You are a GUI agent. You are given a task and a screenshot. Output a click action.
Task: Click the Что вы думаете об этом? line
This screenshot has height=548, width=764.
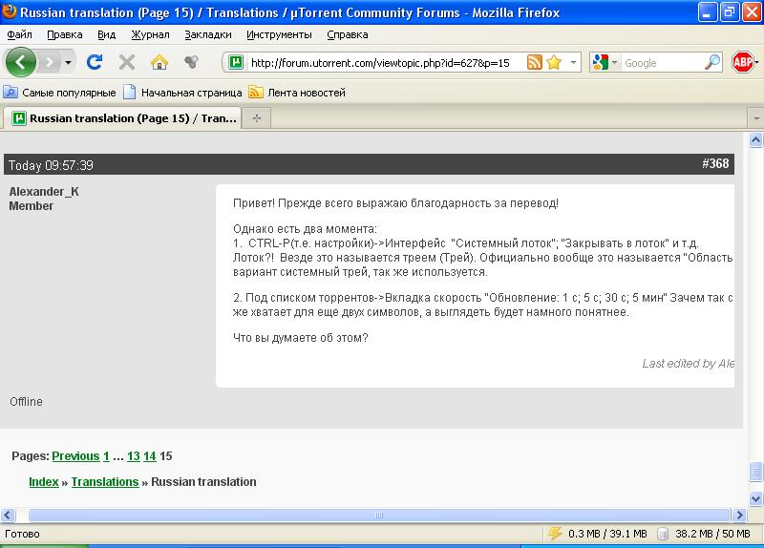301,338
